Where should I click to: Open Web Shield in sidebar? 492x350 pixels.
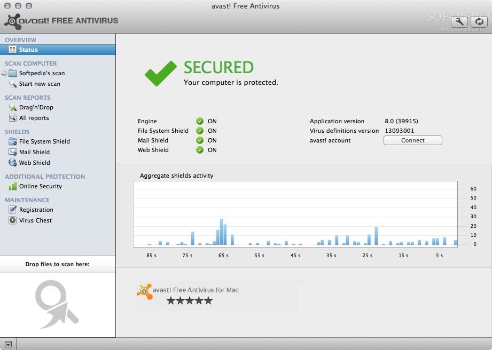(x=58, y=163)
